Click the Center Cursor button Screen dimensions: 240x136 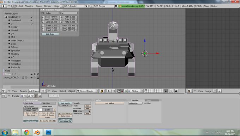(65, 116)
